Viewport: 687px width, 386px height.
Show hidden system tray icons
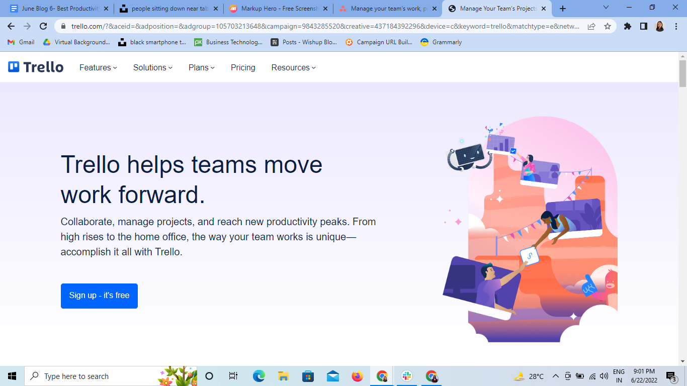[x=556, y=376]
